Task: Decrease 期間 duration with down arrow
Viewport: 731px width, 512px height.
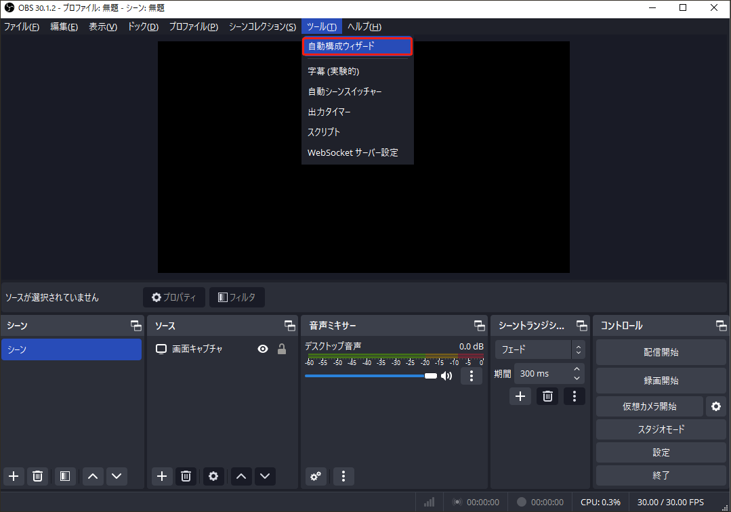Action: [x=577, y=379]
